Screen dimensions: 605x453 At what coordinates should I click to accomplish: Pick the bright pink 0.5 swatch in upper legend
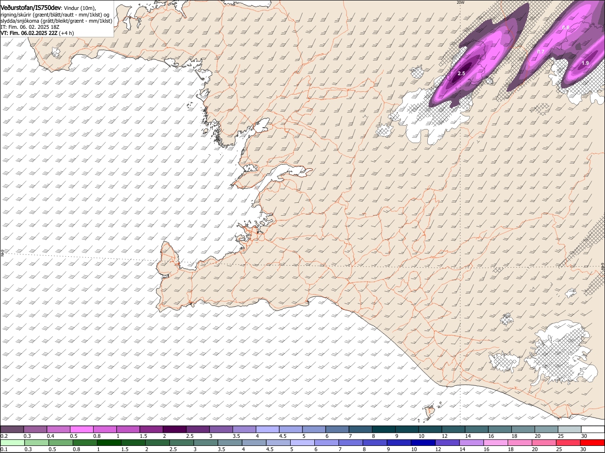(x=82, y=429)
